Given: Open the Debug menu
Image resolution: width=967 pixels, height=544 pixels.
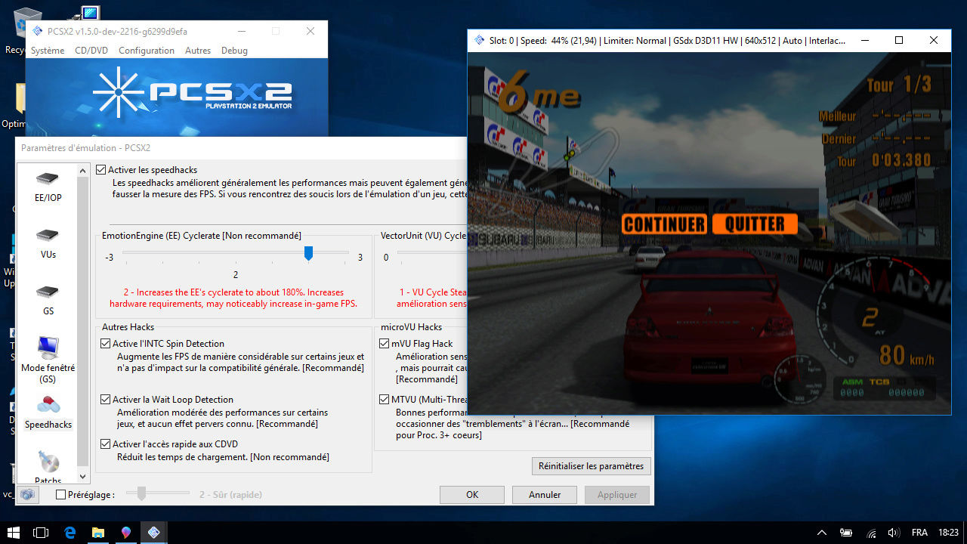Looking at the screenshot, I should (234, 51).
